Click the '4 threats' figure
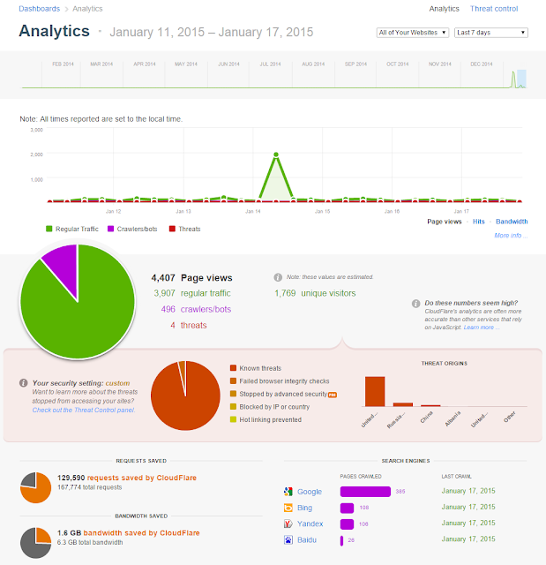Screen dimensions: 546x565 [189, 325]
